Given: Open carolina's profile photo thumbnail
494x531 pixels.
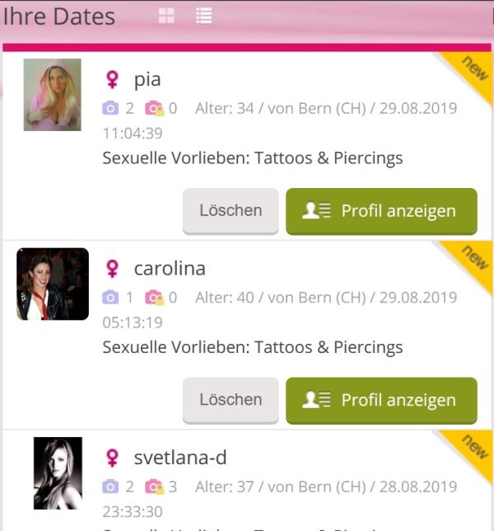Looking at the screenshot, I should [x=53, y=284].
